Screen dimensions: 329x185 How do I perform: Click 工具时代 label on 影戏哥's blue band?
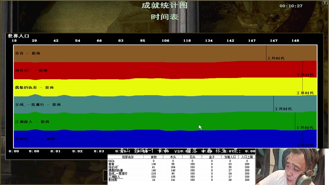click(305, 145)
